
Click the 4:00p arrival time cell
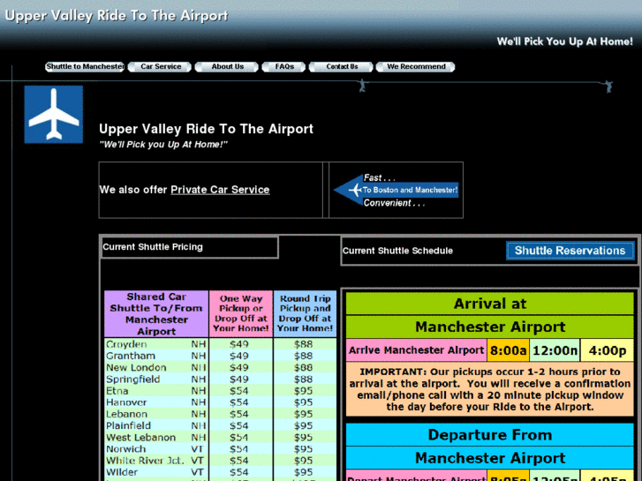click(608, 350)
